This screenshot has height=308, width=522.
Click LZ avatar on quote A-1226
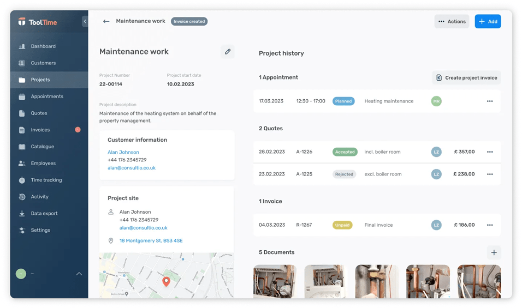click(x=436, y=152)
